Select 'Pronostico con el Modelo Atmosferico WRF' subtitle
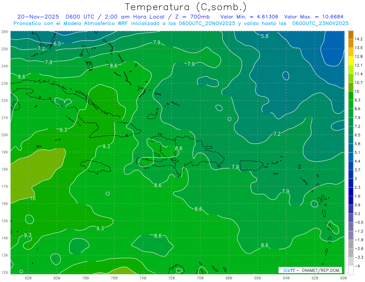This screenshot has width=365, height=282. point(71,23)
